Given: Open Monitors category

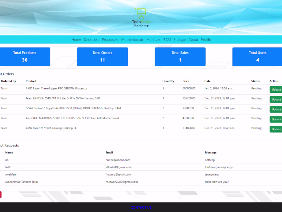Looking at the screenshot, I should (x=153, y=40).
